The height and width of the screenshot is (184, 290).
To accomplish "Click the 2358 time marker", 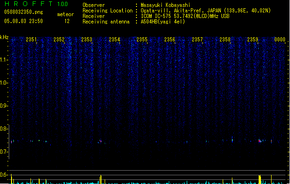I will click(225, 40).
